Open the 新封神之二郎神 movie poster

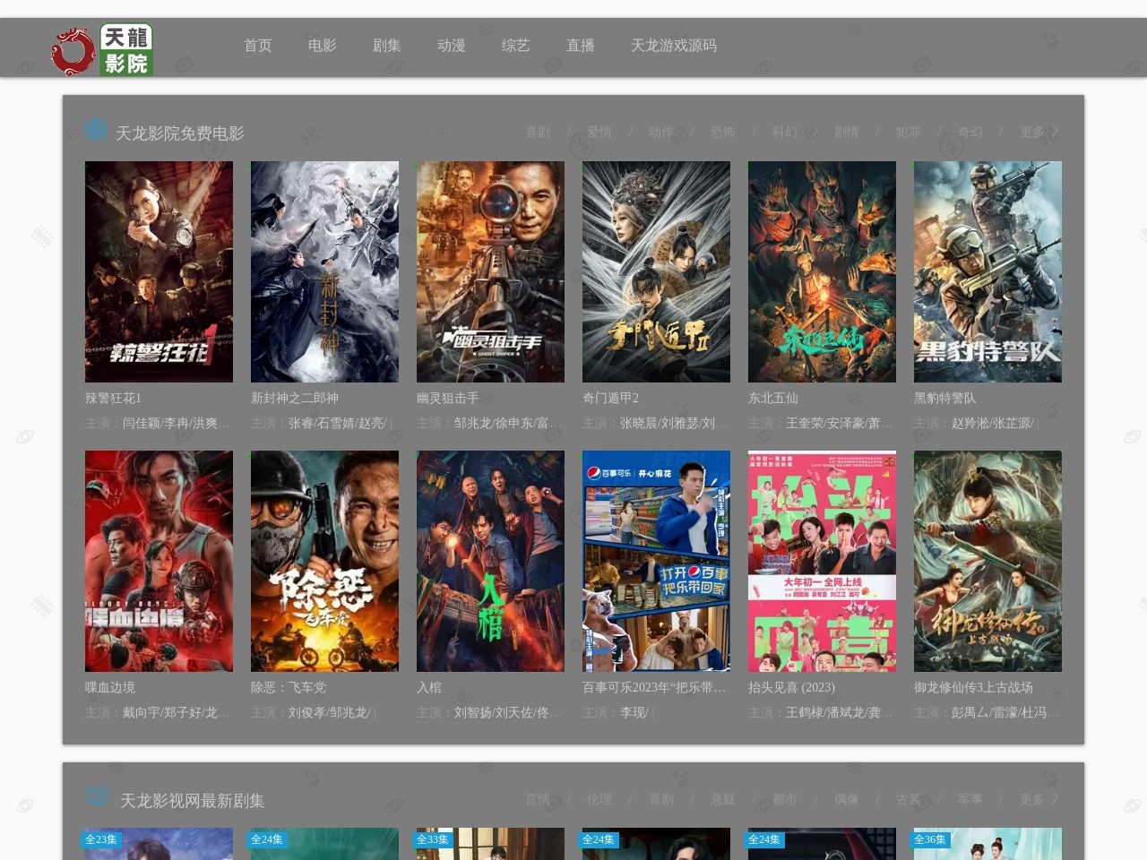[324, 271]
